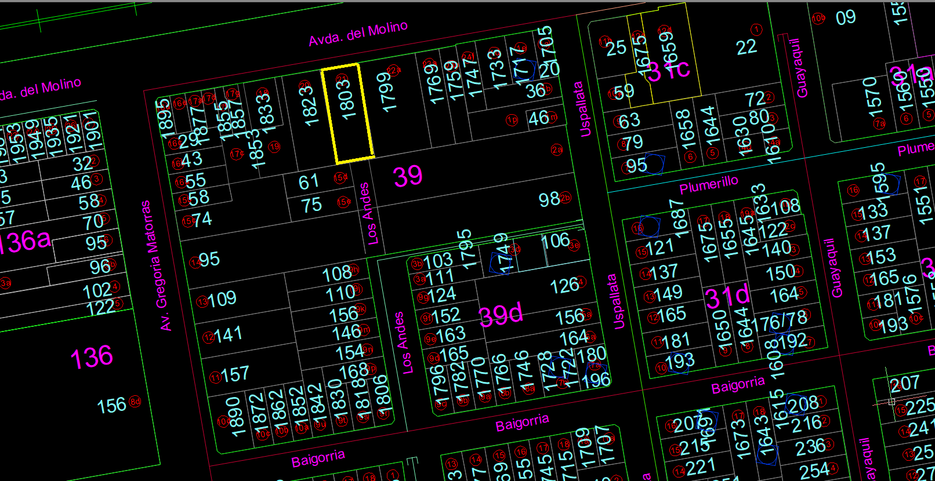Select the block label 31c
Screen dimensions: 935x481
click(x=668, y=71)
